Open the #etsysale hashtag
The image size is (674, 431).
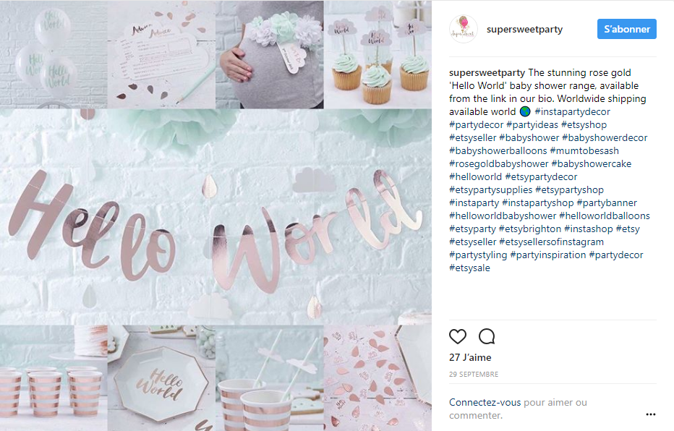[469, 268]
